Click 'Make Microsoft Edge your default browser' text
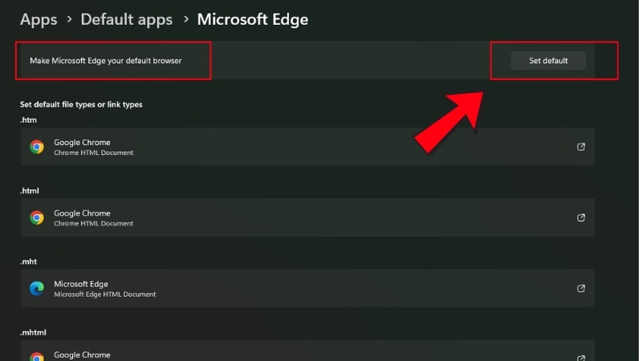Image resolution: width=642 pixels, height=361 pixels. tap(106, 61)
